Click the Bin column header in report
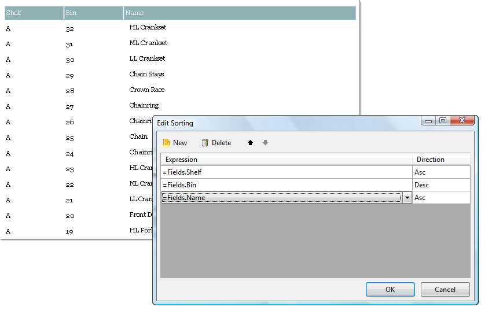The width and height of the screenshot is (492, 318). click(x=94, y=13)
